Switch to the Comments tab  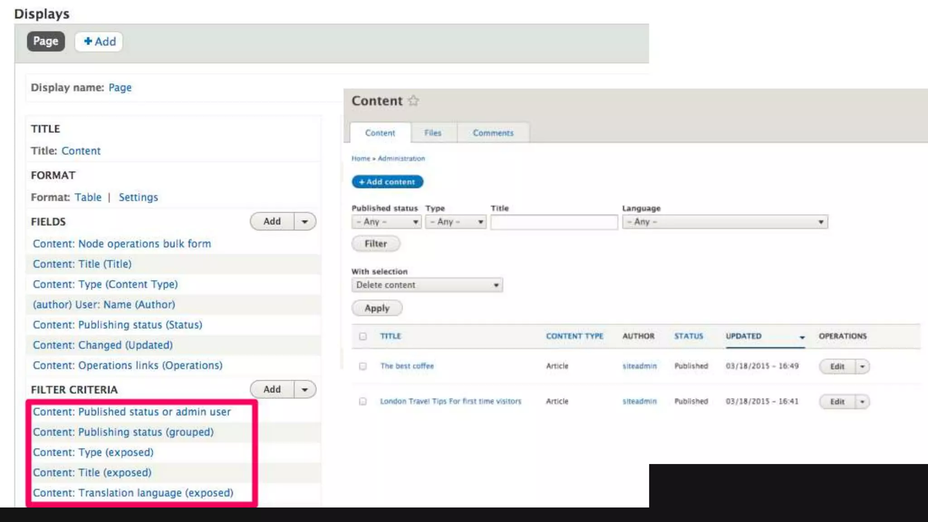tap(493, 133)
